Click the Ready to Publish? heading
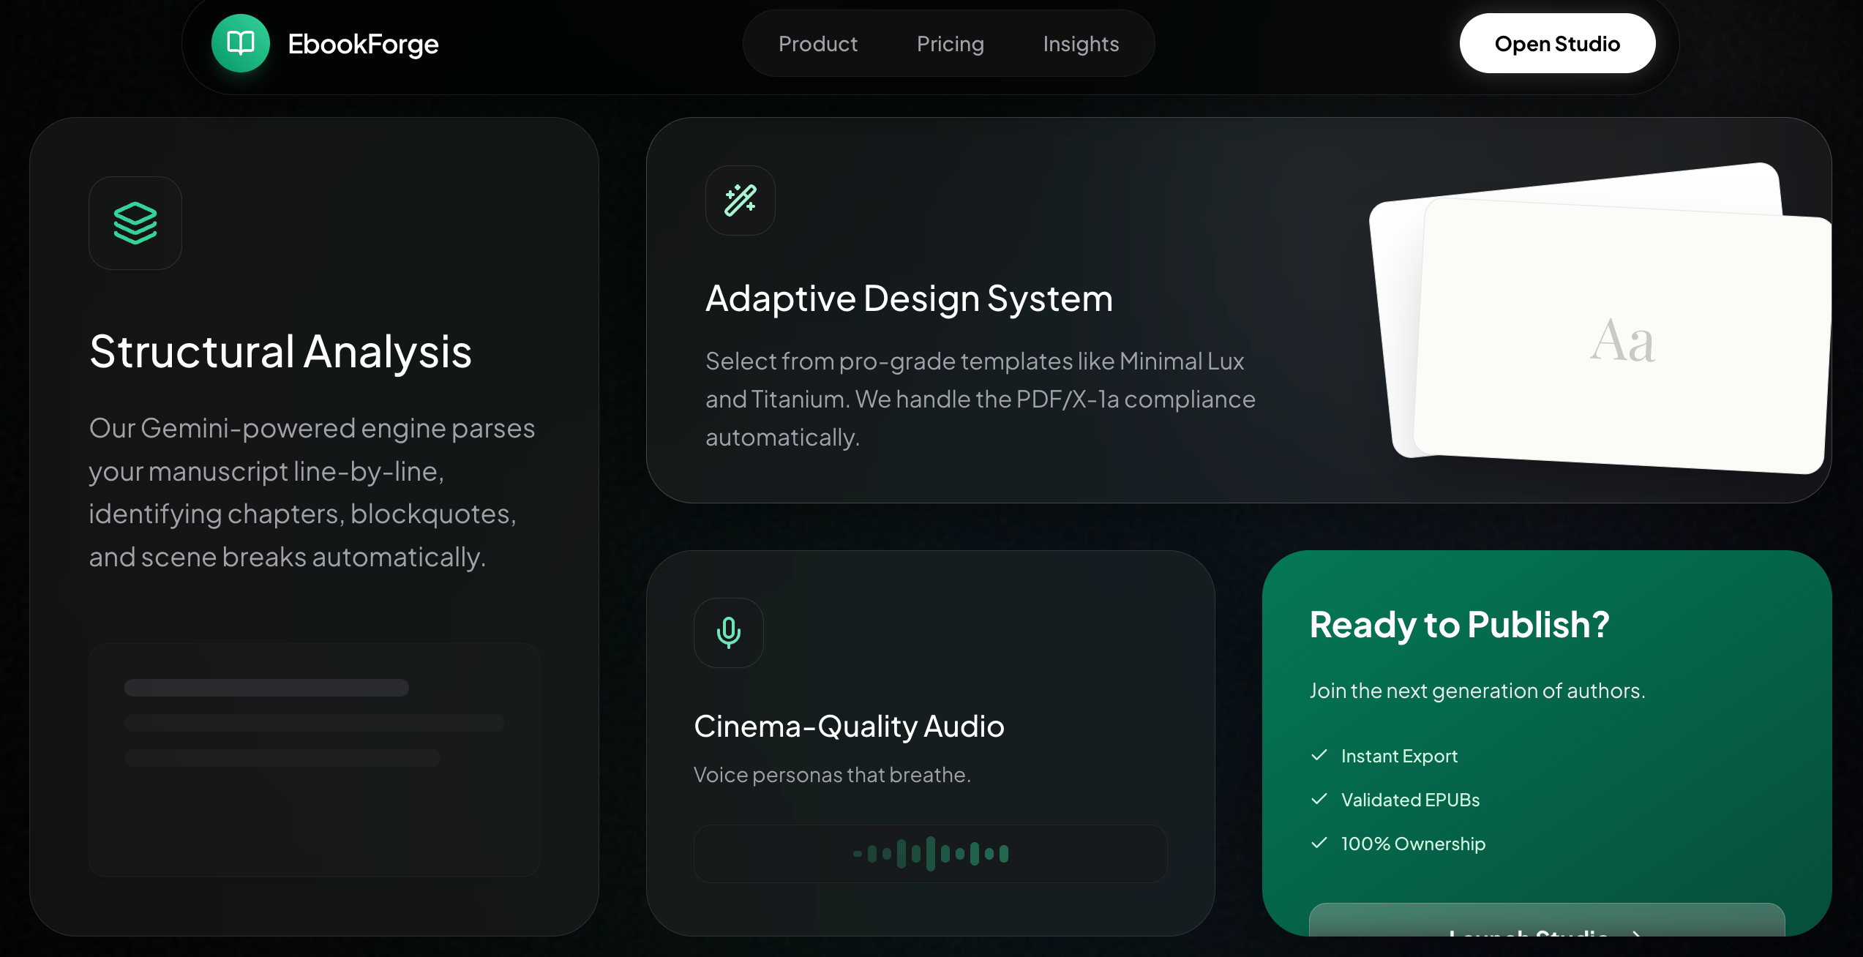Screen dimensions: 1863x957 click(x=1459, y=625)
